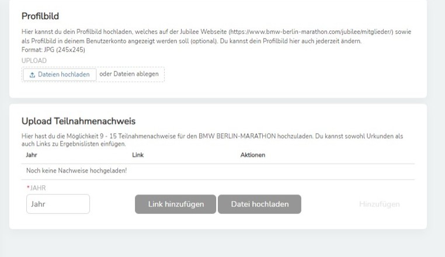Click the upload arrow icon beside Dateien hochladen
Viewport: 445px width, 257px height.
(x=32, y=75)
